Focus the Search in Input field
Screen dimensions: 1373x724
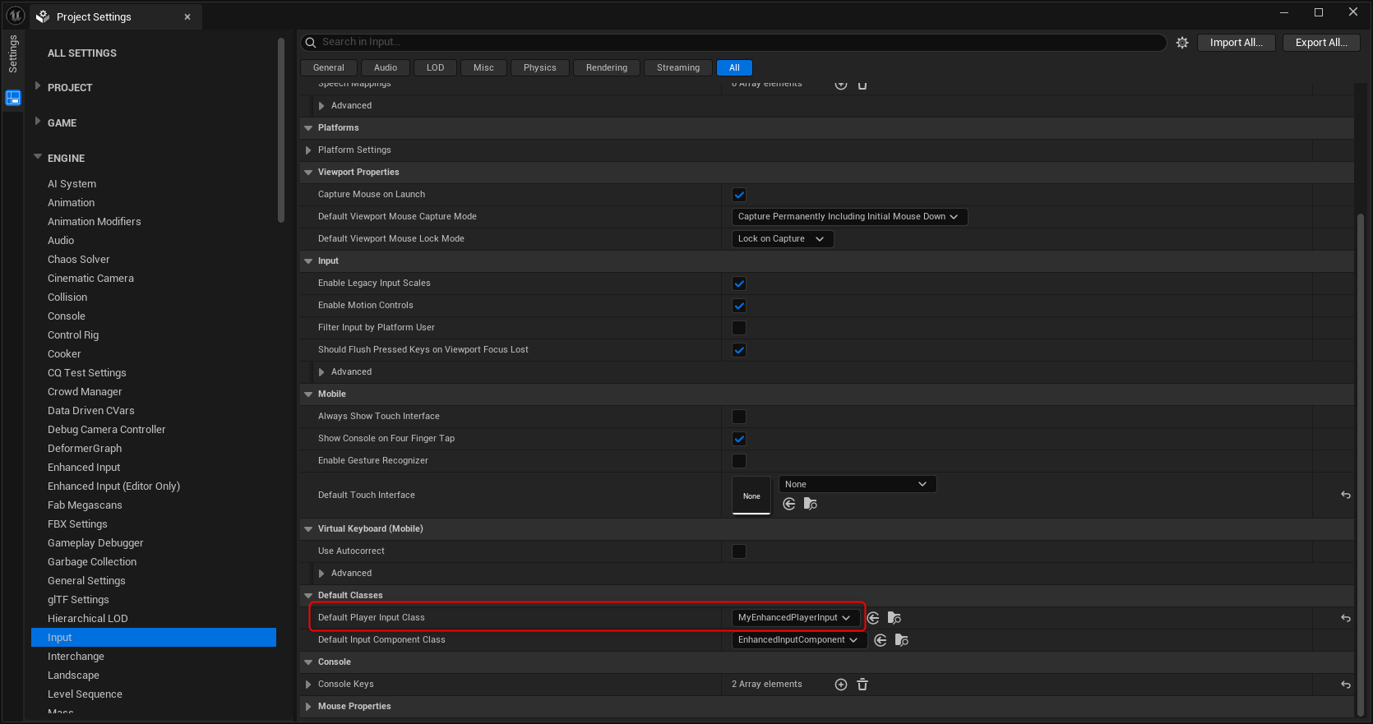[x=734, y=43]
